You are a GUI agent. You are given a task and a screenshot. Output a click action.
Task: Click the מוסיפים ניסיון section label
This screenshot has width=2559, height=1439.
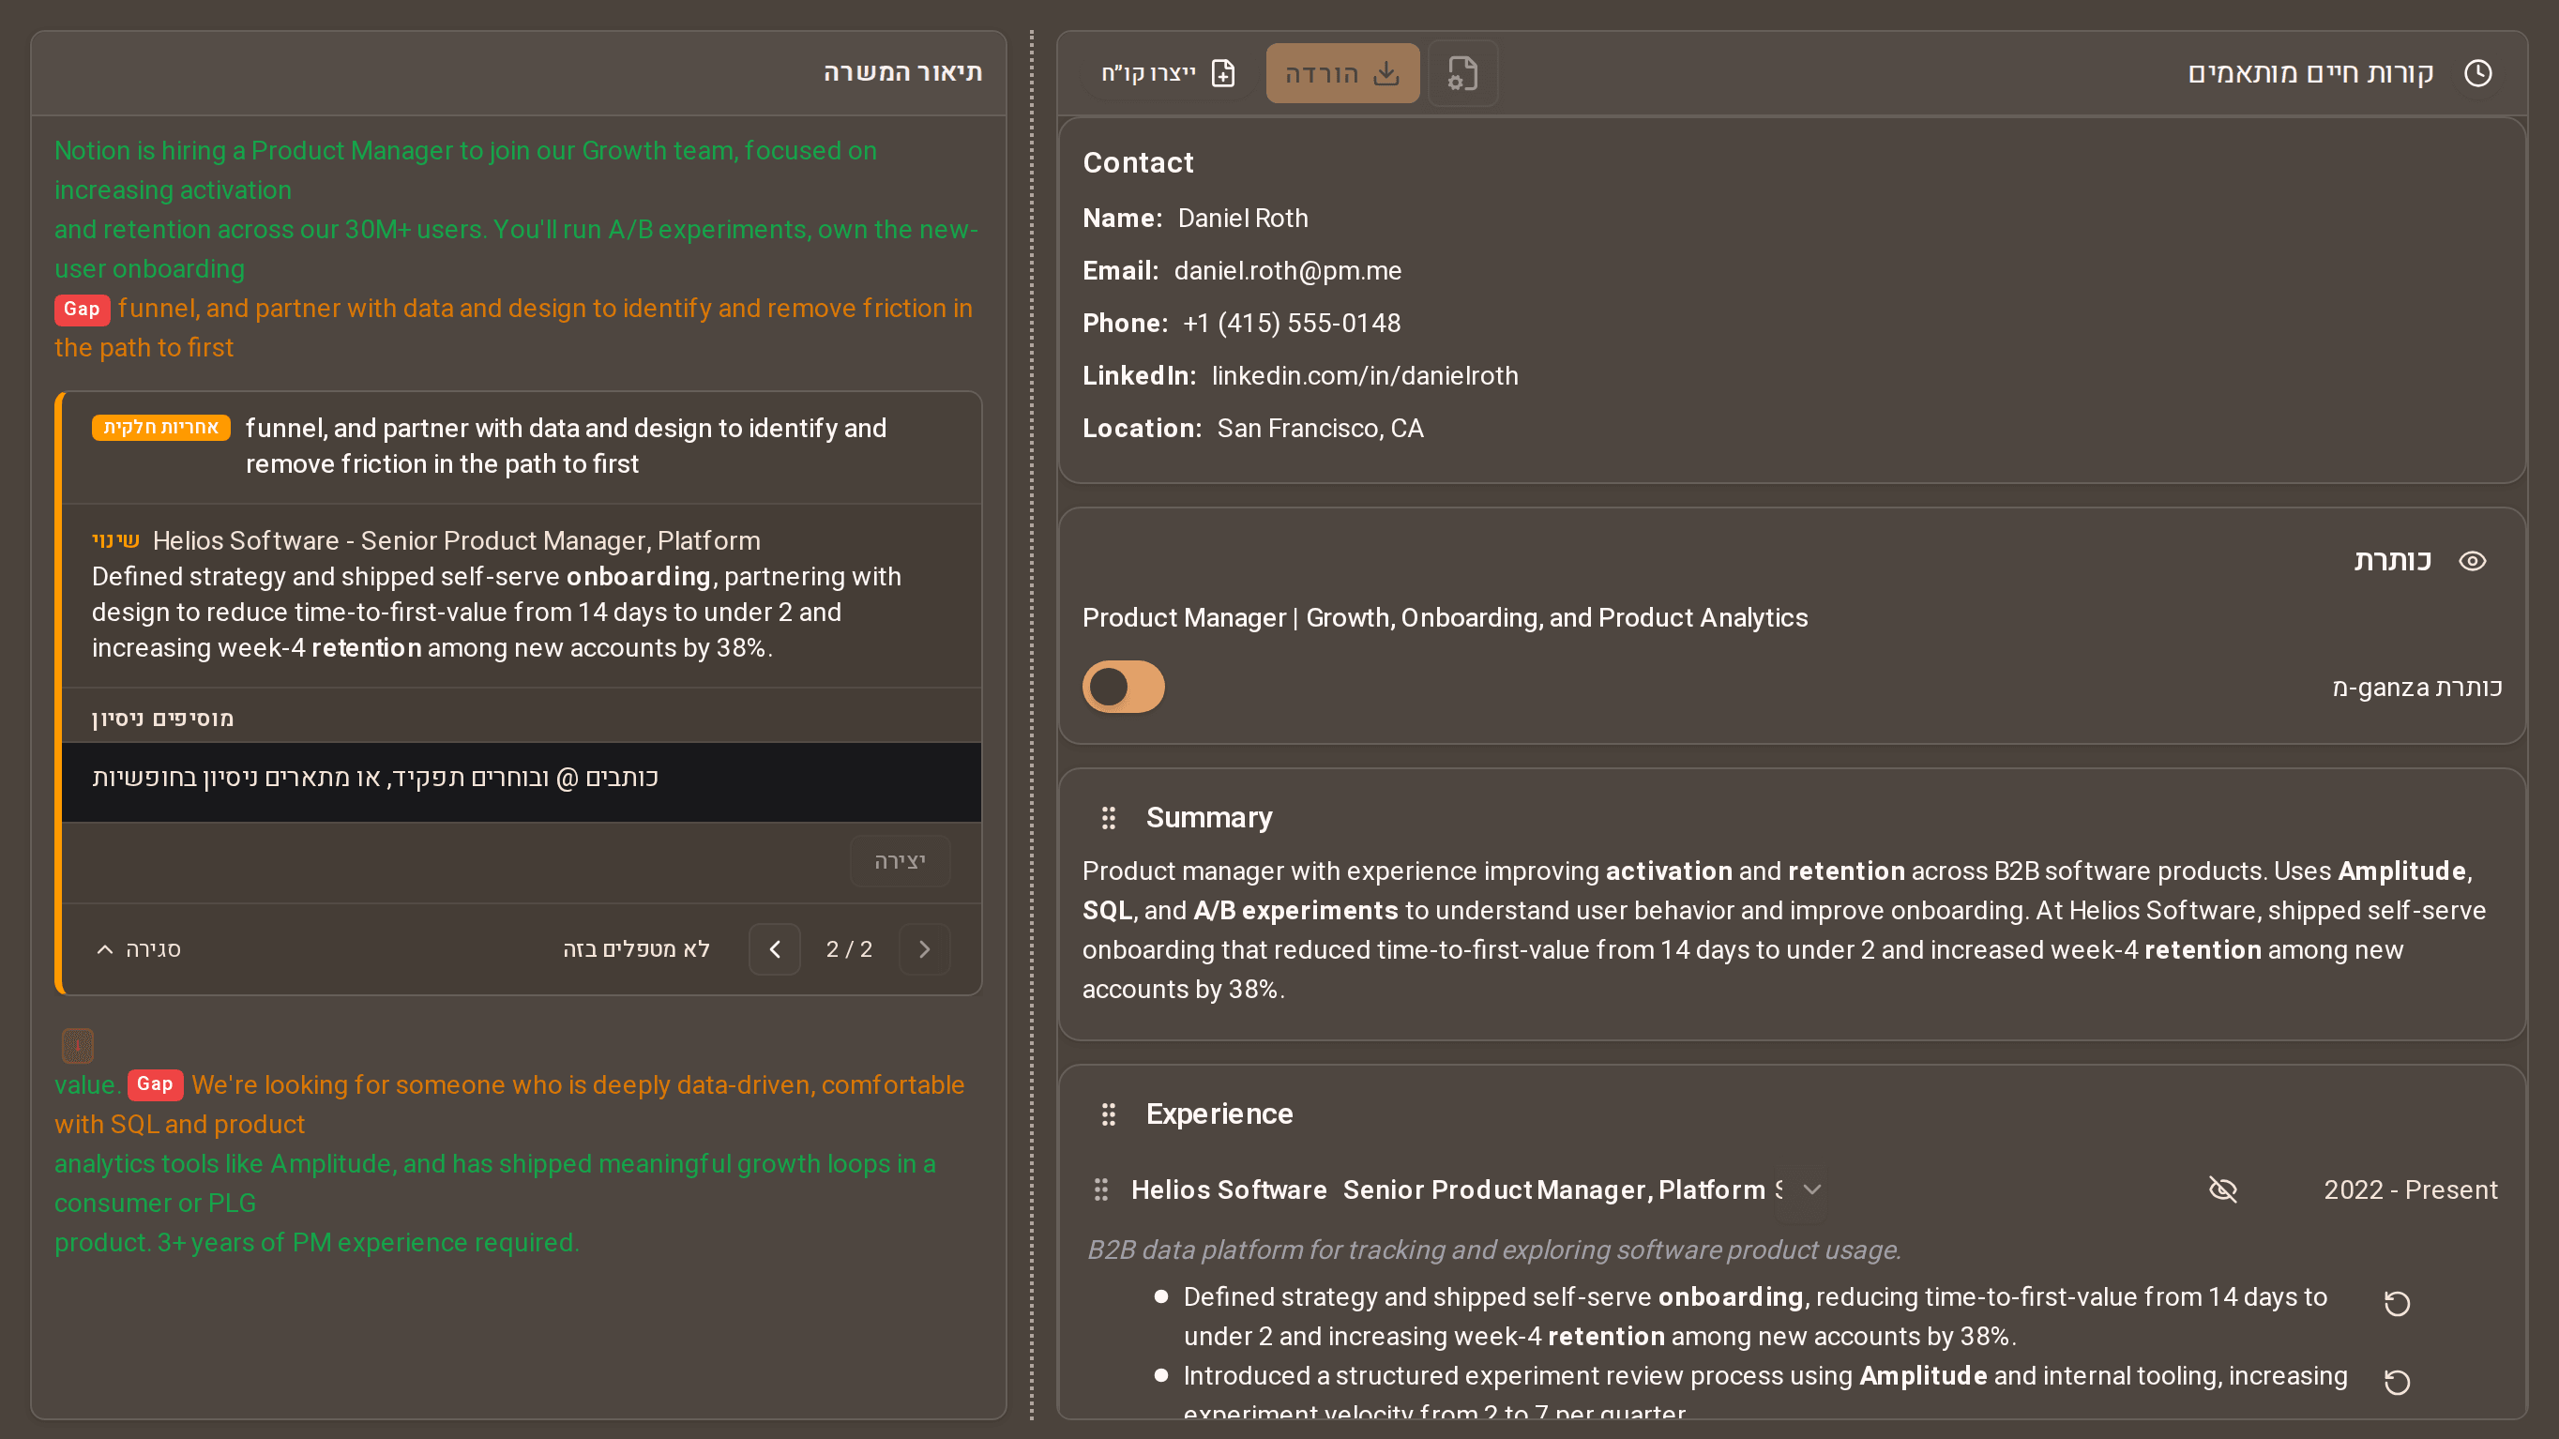(163, 718)
